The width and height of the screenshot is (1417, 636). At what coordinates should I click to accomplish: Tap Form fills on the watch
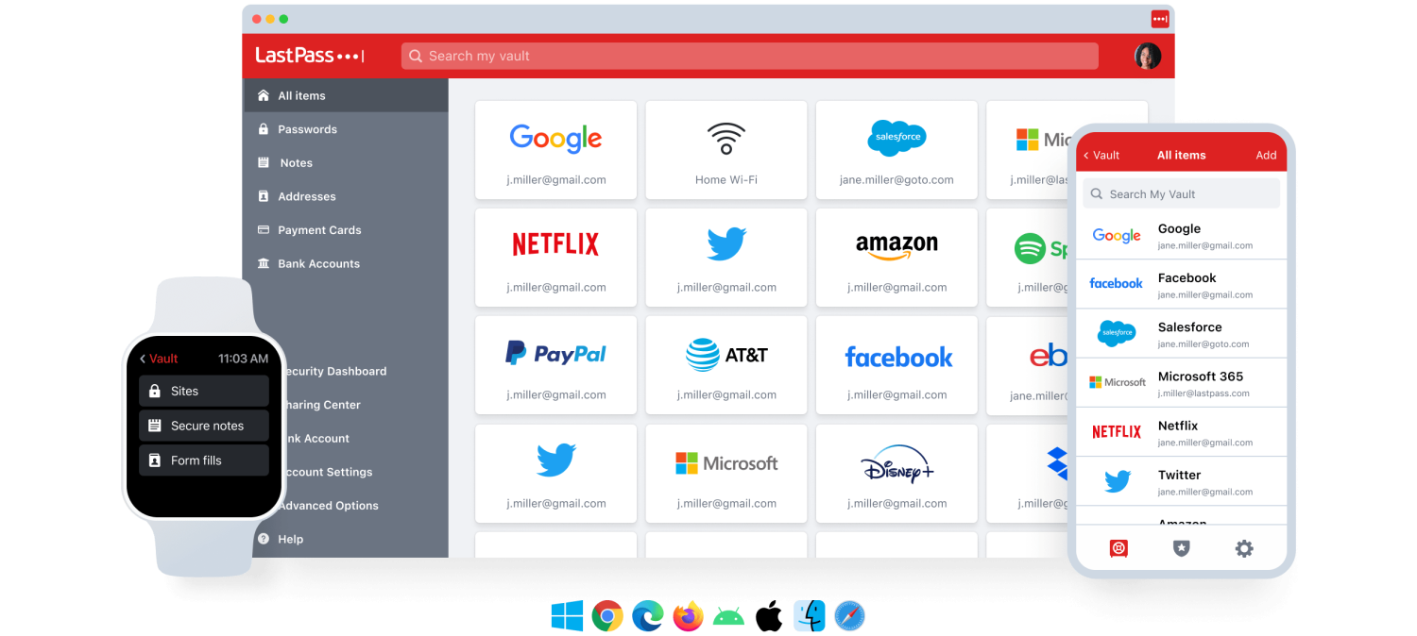click(x=204, y=460)
